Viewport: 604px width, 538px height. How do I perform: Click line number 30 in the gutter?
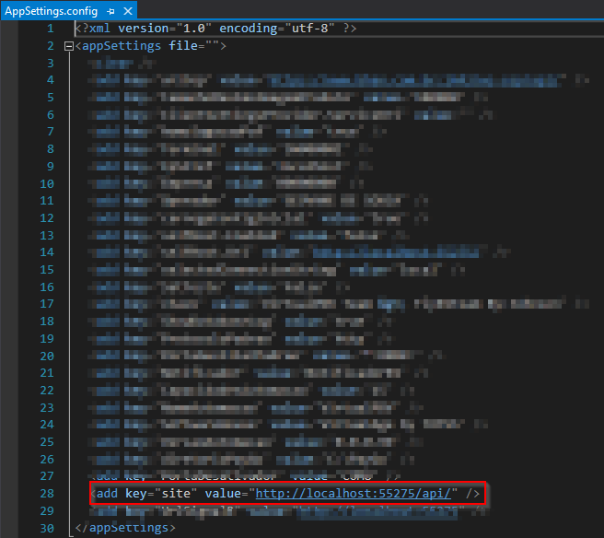[47, 528]
